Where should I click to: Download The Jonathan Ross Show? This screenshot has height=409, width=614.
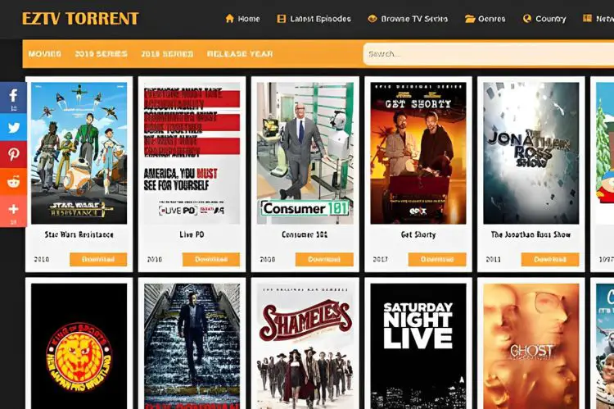550,259
